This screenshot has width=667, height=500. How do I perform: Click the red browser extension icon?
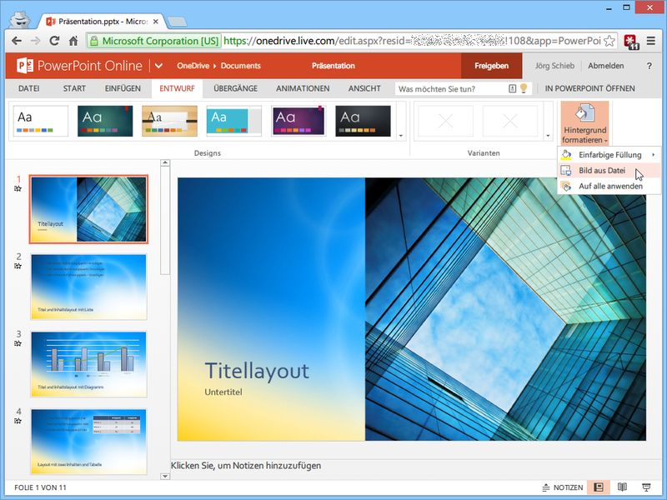[631, 41]
